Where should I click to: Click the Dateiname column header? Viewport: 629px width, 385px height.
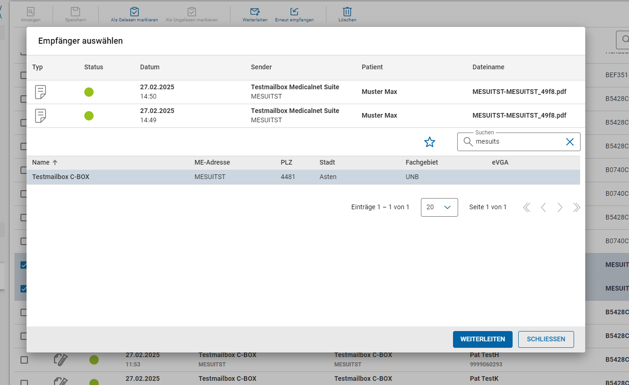488,67
